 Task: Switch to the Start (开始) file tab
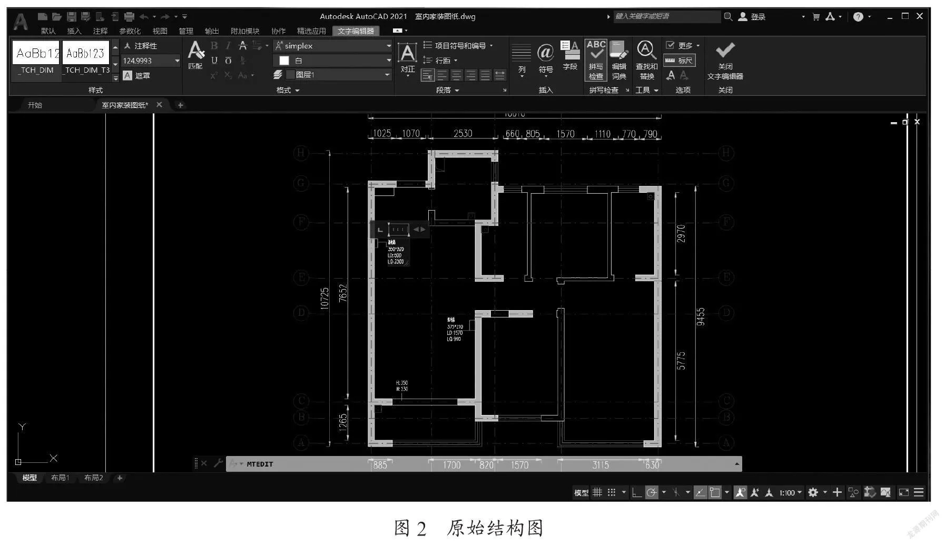35,105
